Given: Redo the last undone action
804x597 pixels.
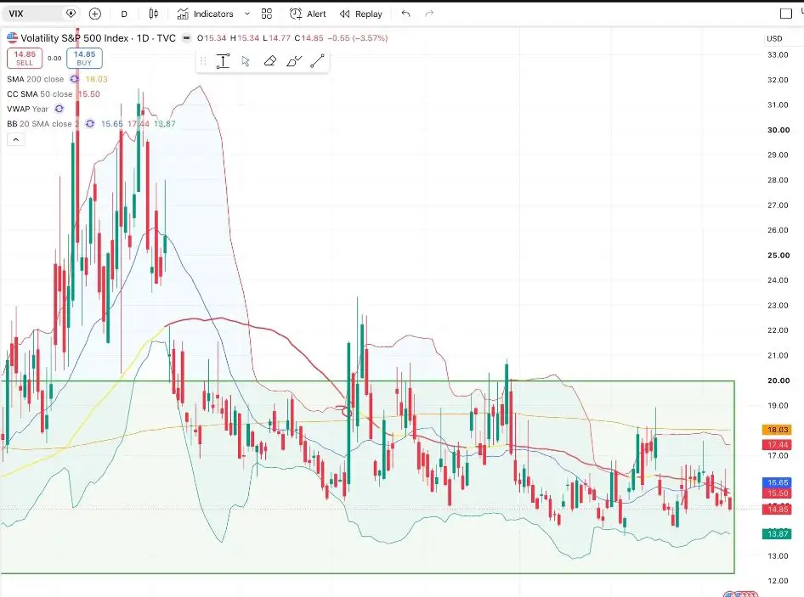Looking at the screenshot, I should pyautogui.click(x=429, y=14).
